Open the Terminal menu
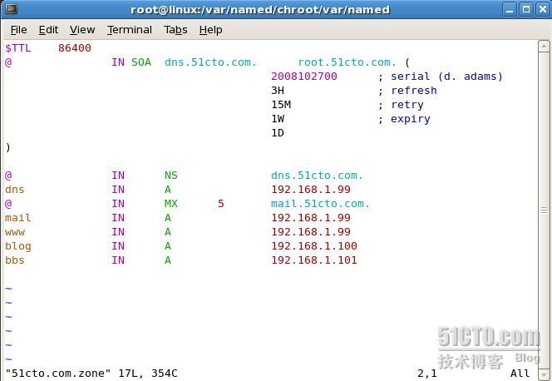552x381 pixels. tap(130, 30)
